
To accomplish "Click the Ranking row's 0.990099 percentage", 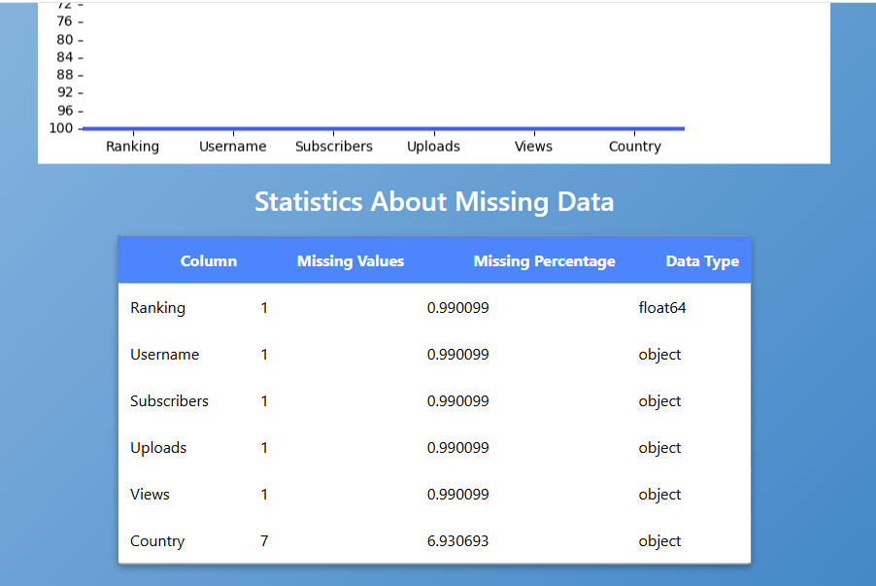I will pos(457,307).
